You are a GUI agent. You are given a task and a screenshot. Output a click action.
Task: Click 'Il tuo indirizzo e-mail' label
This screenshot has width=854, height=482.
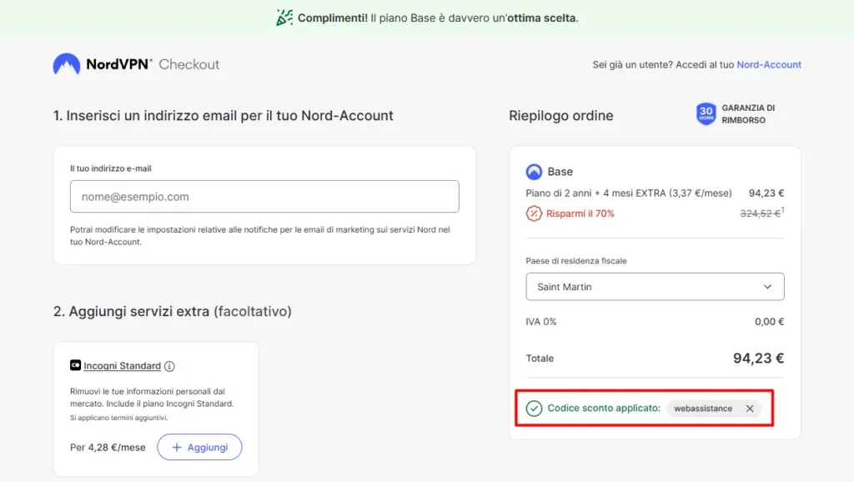pos(111,168)
